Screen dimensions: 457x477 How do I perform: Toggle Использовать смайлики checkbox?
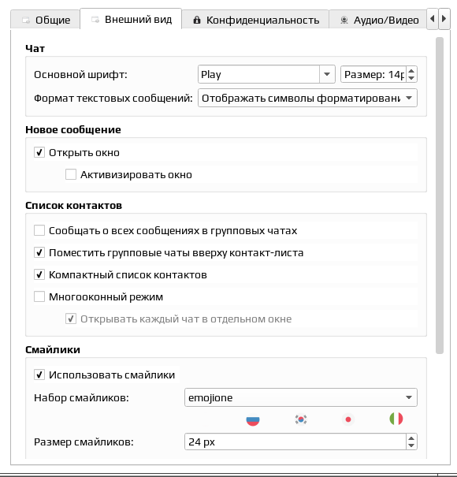pos(39,375)
